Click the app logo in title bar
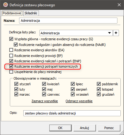 coord(5,5)
